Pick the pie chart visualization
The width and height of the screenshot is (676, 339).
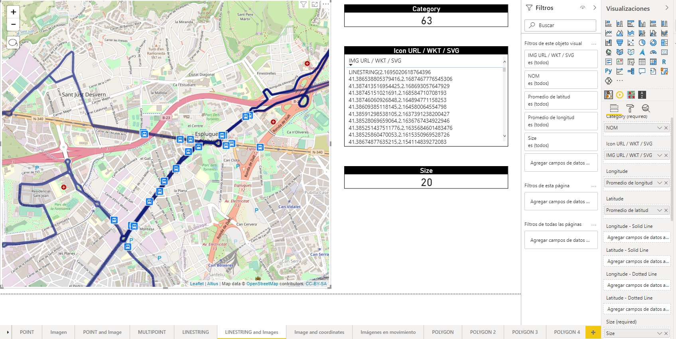pyautogui.click(x=642, y=43)
